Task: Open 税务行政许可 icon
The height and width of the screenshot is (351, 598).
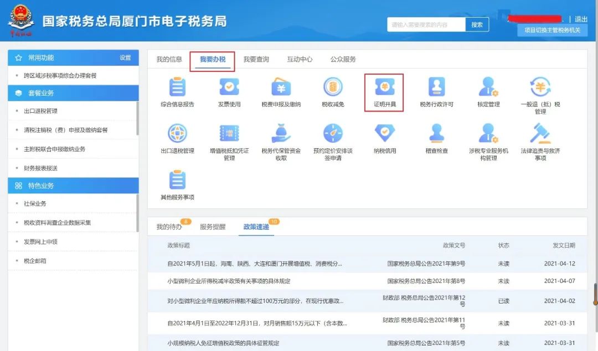Action: (x=437, y=87)
